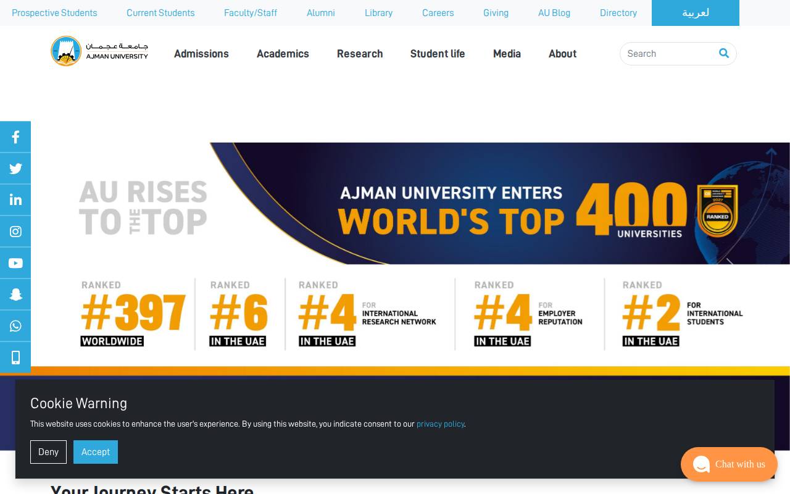Open the Research menu
790x494 pixels.
[x=360, y=54]
